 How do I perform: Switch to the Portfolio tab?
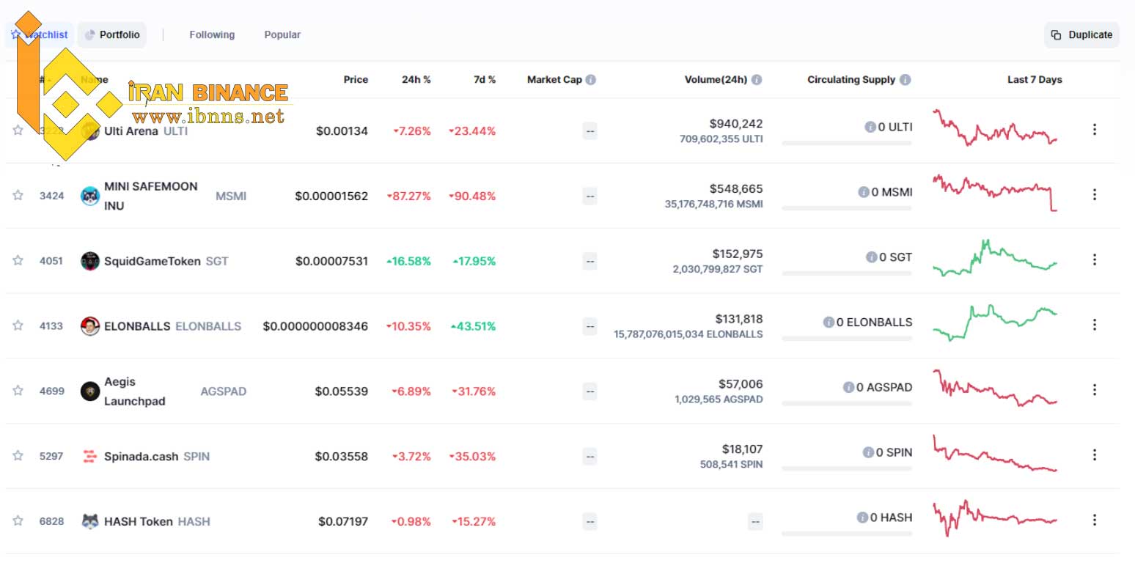(111, 34)
